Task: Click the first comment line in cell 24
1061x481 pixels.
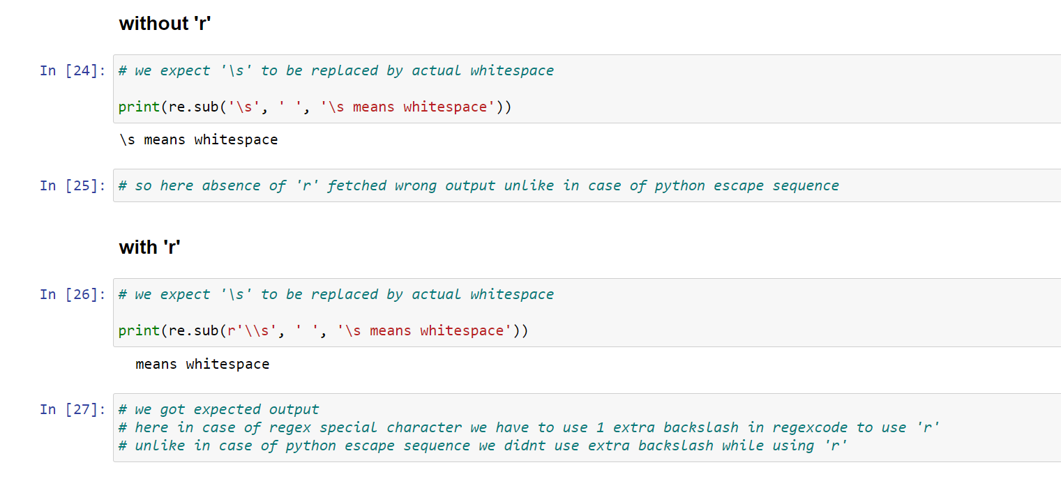Action: coord(336,70)
